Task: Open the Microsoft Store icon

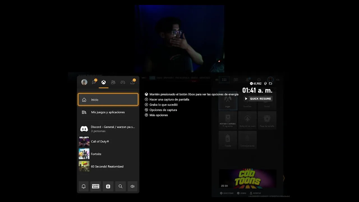Action: (108, 186)
